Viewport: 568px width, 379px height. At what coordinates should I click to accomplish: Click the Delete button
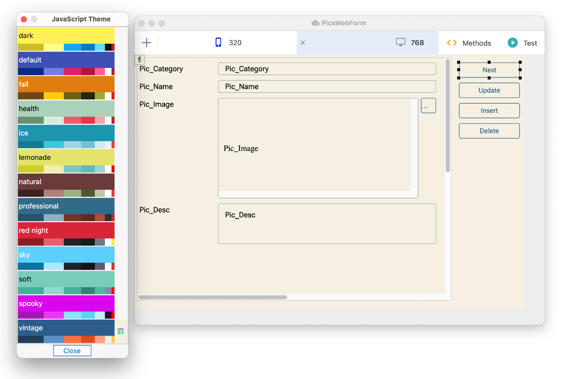[x=489, y=131]
